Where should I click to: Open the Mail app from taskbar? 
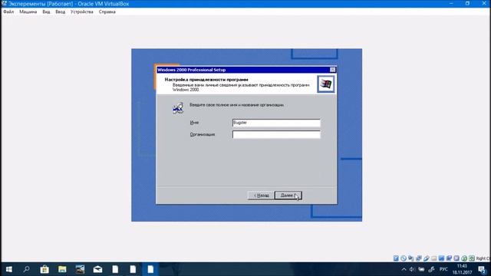[x=97, y=269]
